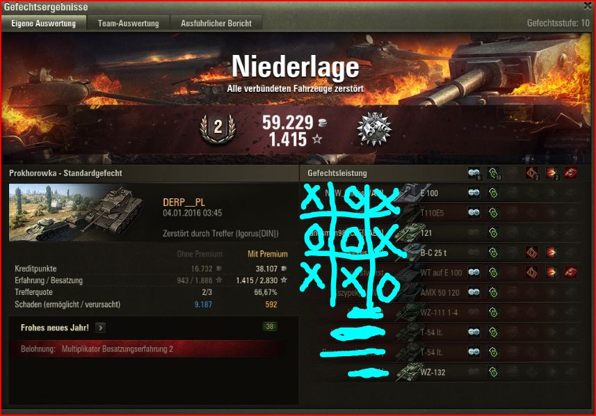Click the critical hit icon on the B-C 25 t row
596x416 pixels.
[531, 252]
